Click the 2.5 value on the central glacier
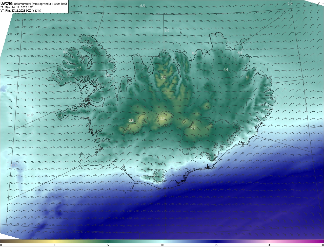The image size is (324, 247). (x=163, y=118)
